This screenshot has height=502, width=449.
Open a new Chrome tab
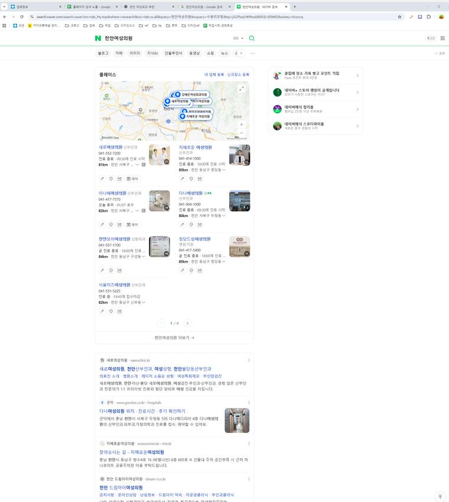295,7
